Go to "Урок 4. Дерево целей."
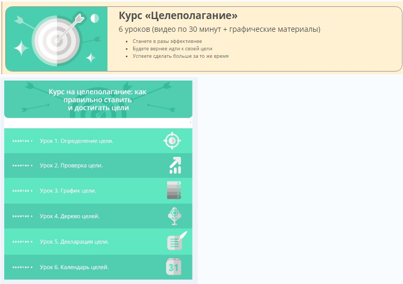 (70, 216)
